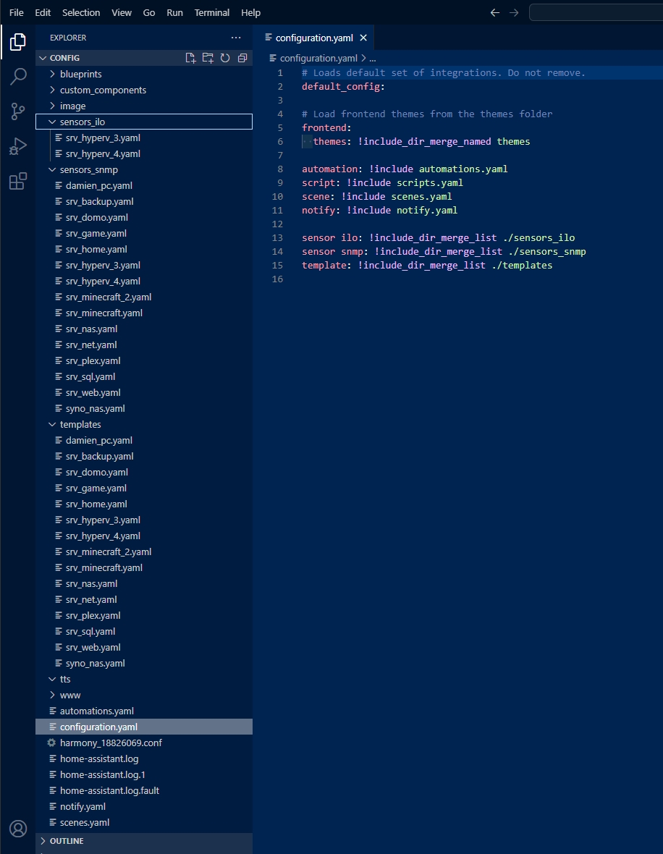Close the configuration.yaml tab

[363, 38]
